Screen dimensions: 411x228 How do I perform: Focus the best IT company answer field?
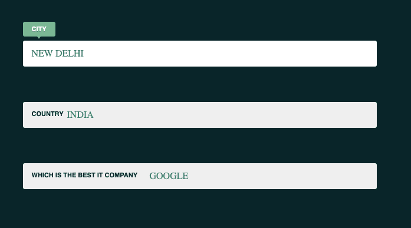coord(200,176)
